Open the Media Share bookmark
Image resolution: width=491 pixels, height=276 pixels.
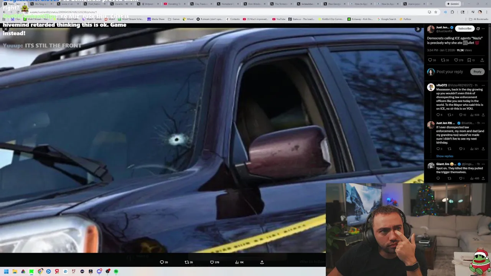[x=156, y=19]
